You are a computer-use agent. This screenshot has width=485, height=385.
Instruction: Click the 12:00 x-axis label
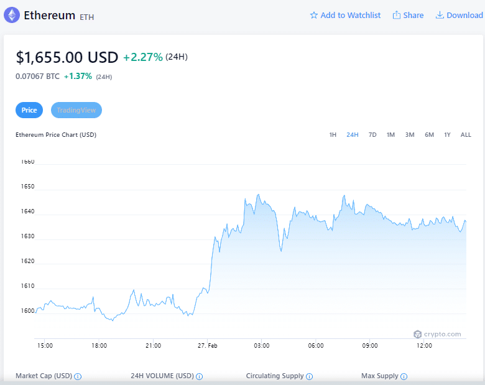pos(424,345)
